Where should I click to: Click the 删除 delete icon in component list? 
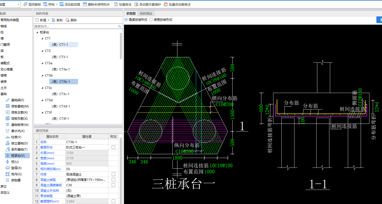(68, 20)
